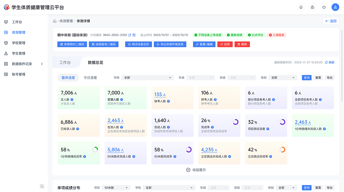
Task: Select the 整体进度 toggle
Action: 68,78
